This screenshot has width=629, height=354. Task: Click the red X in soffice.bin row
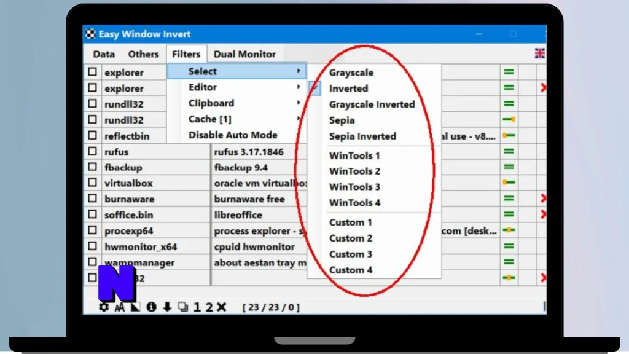coord(543,214)
